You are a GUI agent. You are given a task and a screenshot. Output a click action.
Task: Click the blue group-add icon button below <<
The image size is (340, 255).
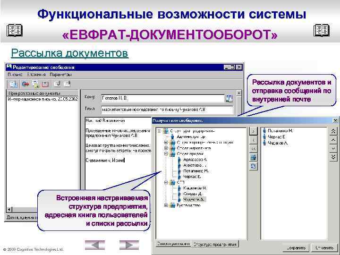point(253,157)
